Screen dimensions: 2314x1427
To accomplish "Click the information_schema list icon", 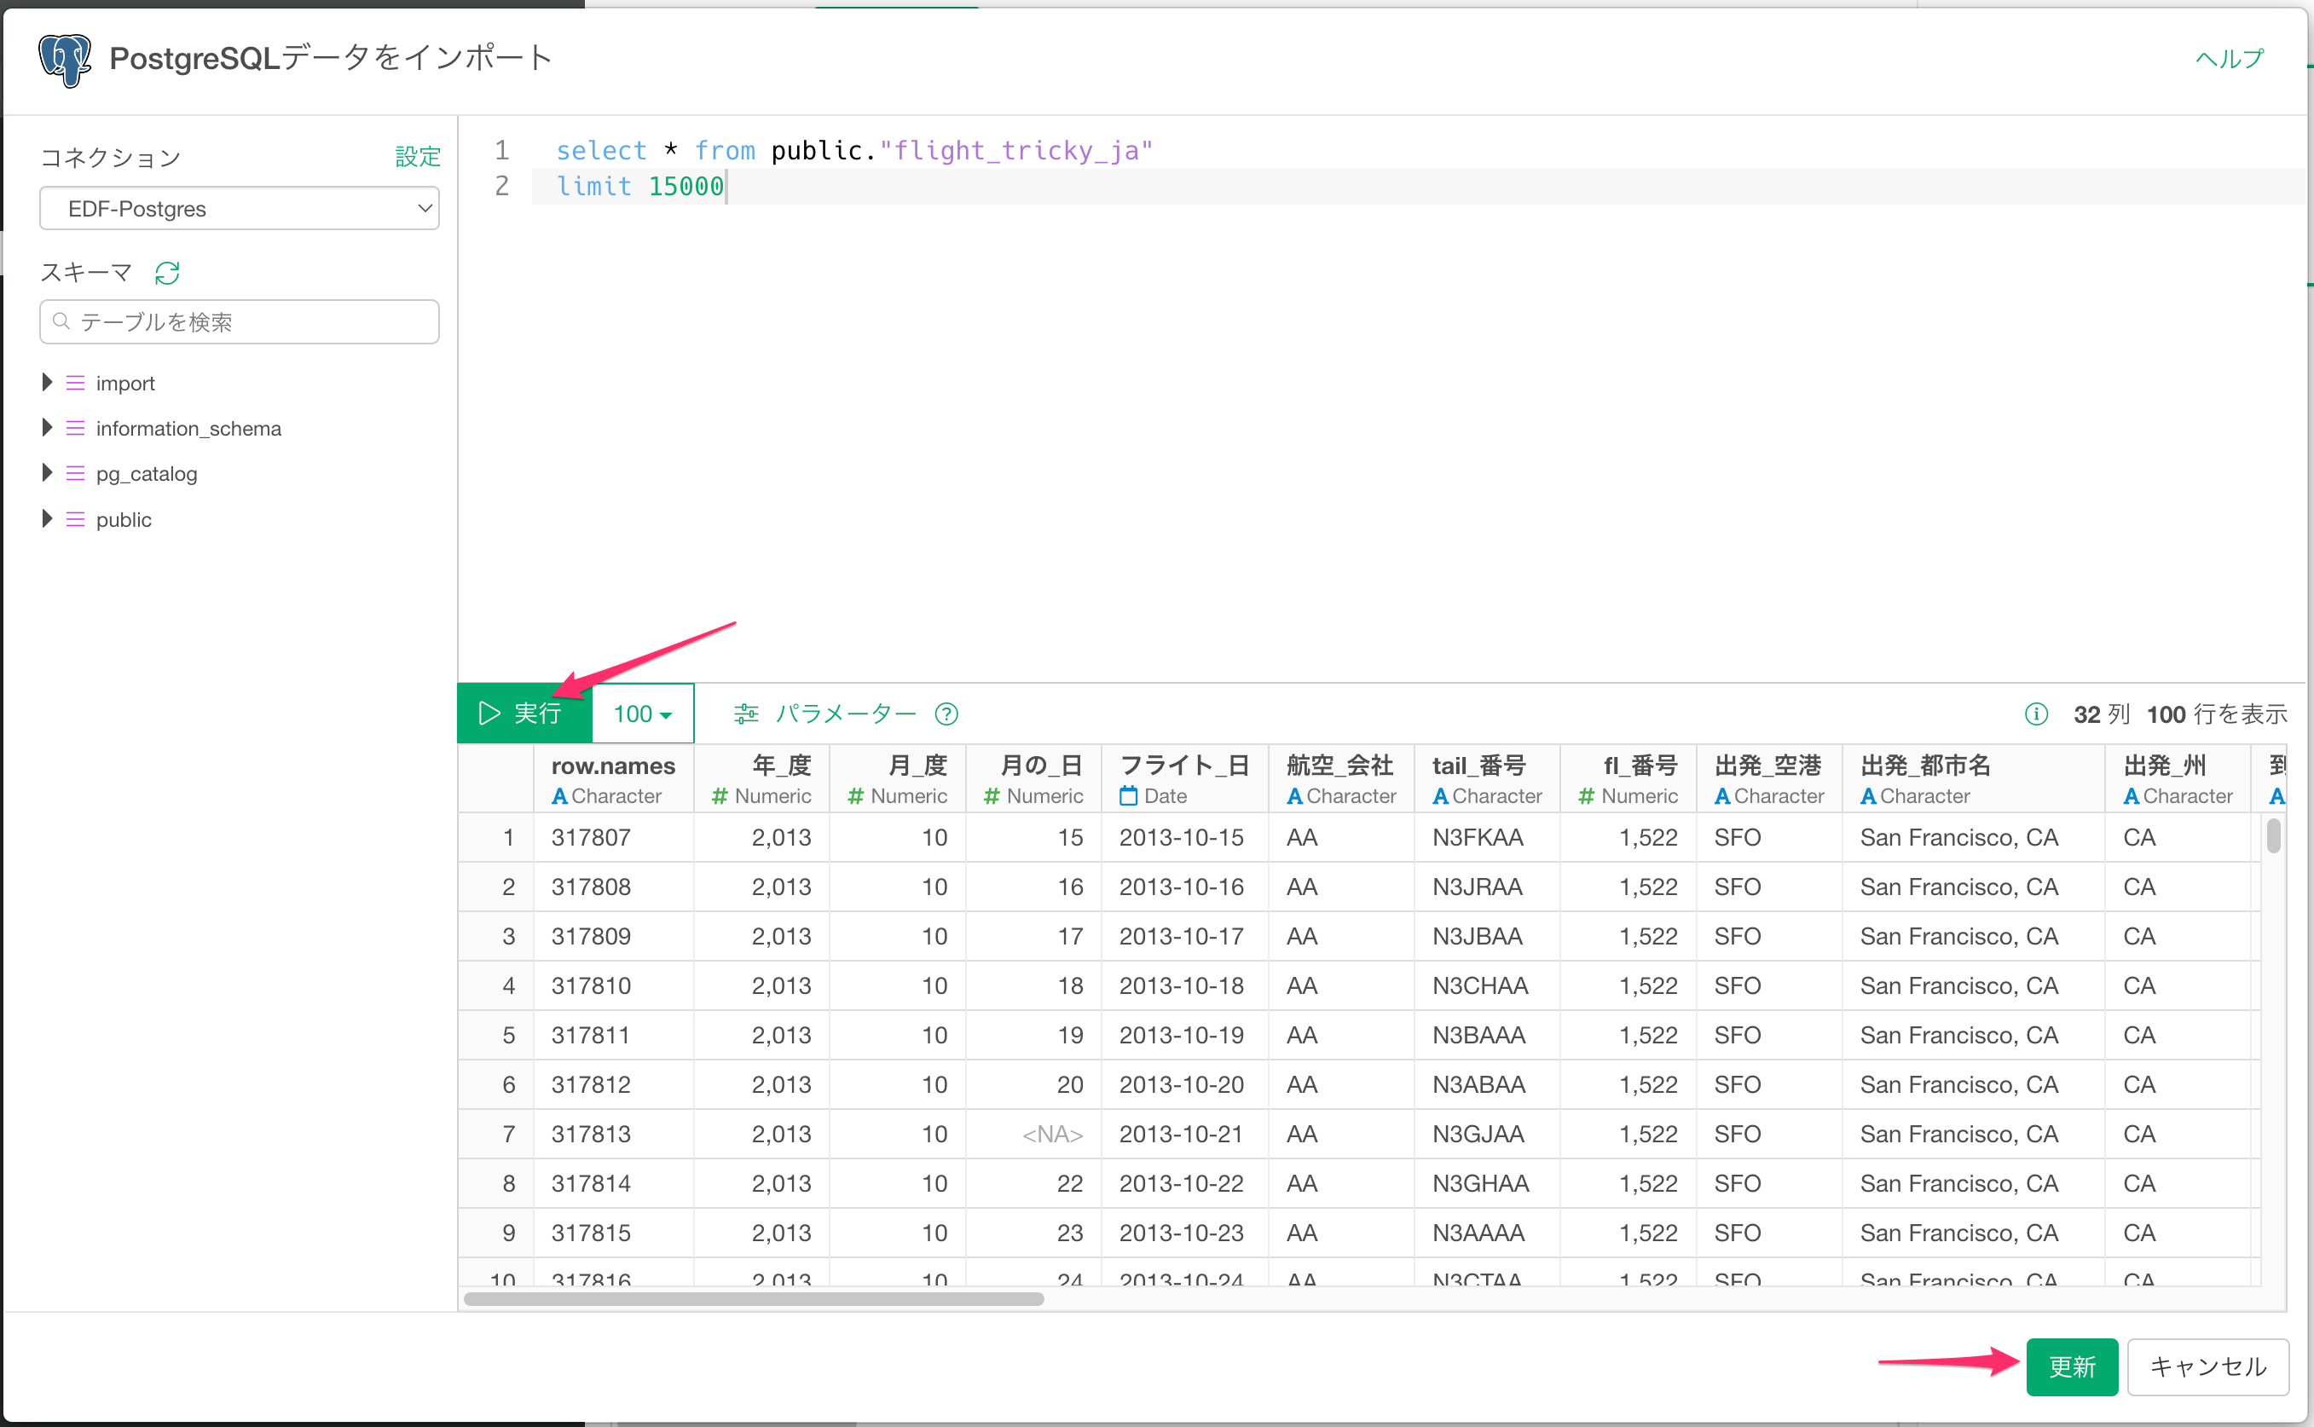I will pos(76,429).
